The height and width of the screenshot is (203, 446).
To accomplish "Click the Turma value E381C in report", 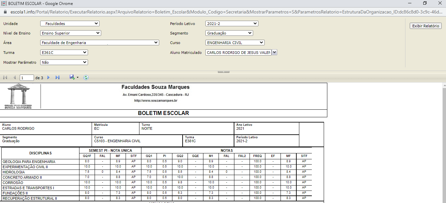I will pyautogui.click(x=190, y=141).
